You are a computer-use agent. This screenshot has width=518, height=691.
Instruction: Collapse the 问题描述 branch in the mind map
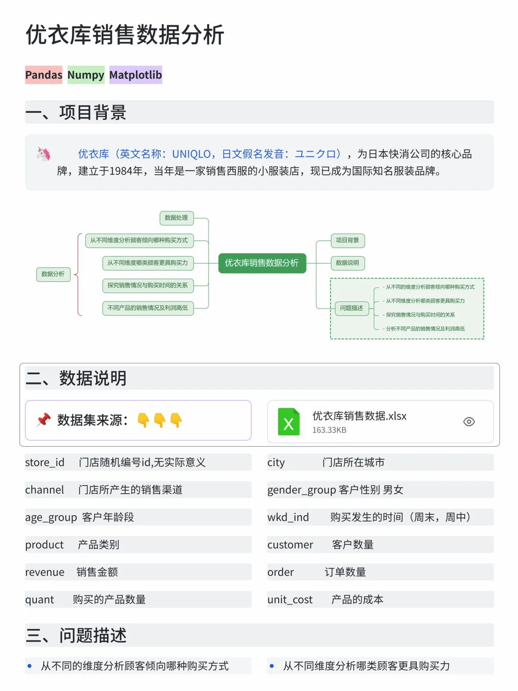click(352, 309)
